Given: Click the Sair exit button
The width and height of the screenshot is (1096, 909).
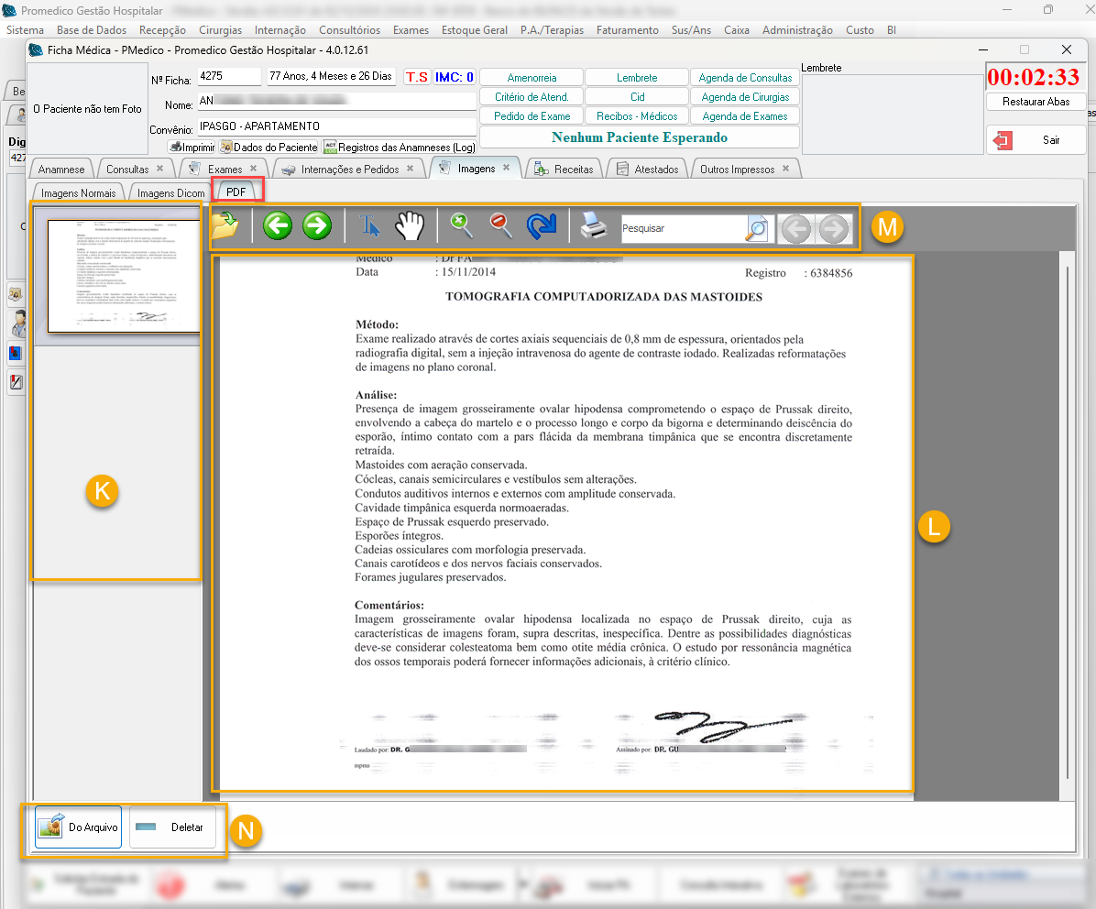Looking at the screenshot, I should tap(1036, 140).
